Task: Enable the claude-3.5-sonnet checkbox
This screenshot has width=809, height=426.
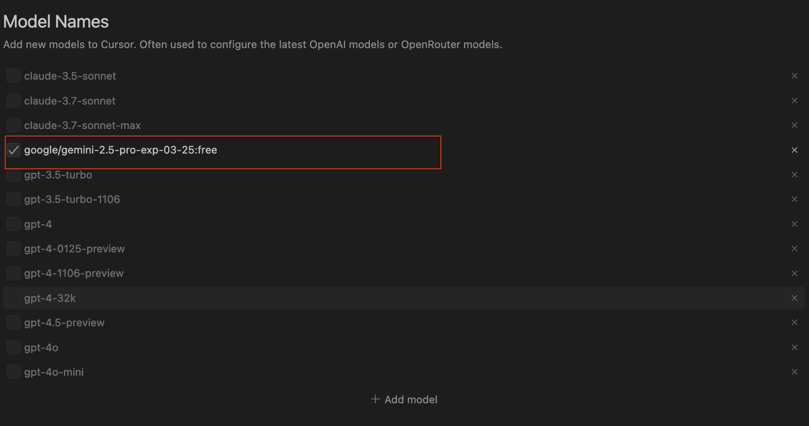Action: click(14, 76)
